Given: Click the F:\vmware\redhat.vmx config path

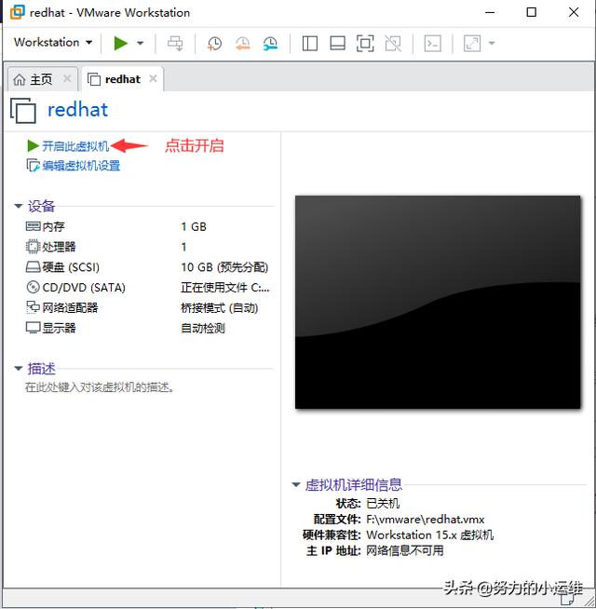Looking at the screenshot, I should pyautogui.click(x=425, y=520).
